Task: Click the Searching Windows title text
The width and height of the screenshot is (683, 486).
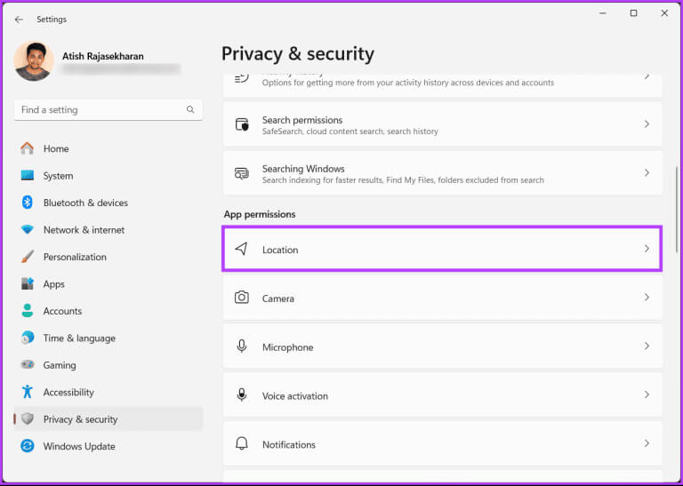Action: [x=303, y=169]
